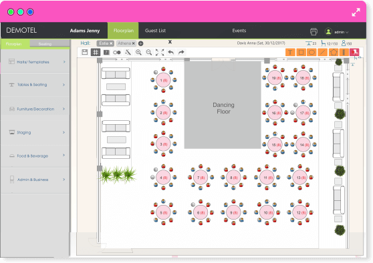Expand the Furniture/Decoration section
Image resolution: width=373 pixels, height=263 pixels.
[35, 109]
